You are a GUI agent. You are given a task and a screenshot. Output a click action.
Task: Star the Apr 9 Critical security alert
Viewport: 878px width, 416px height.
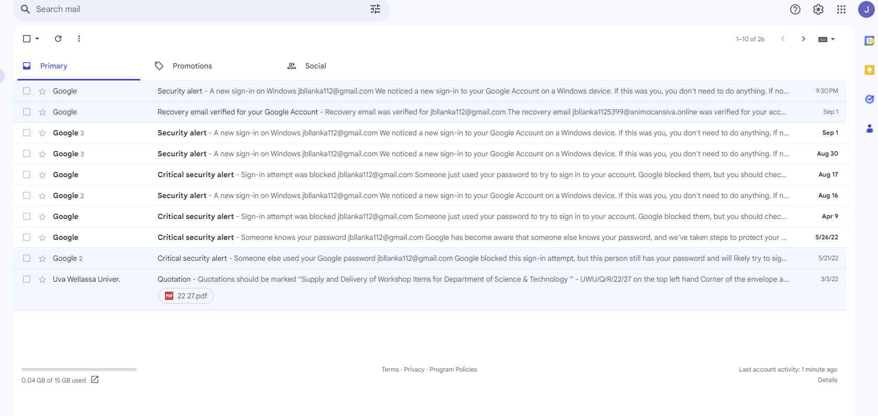pos(42,216)
